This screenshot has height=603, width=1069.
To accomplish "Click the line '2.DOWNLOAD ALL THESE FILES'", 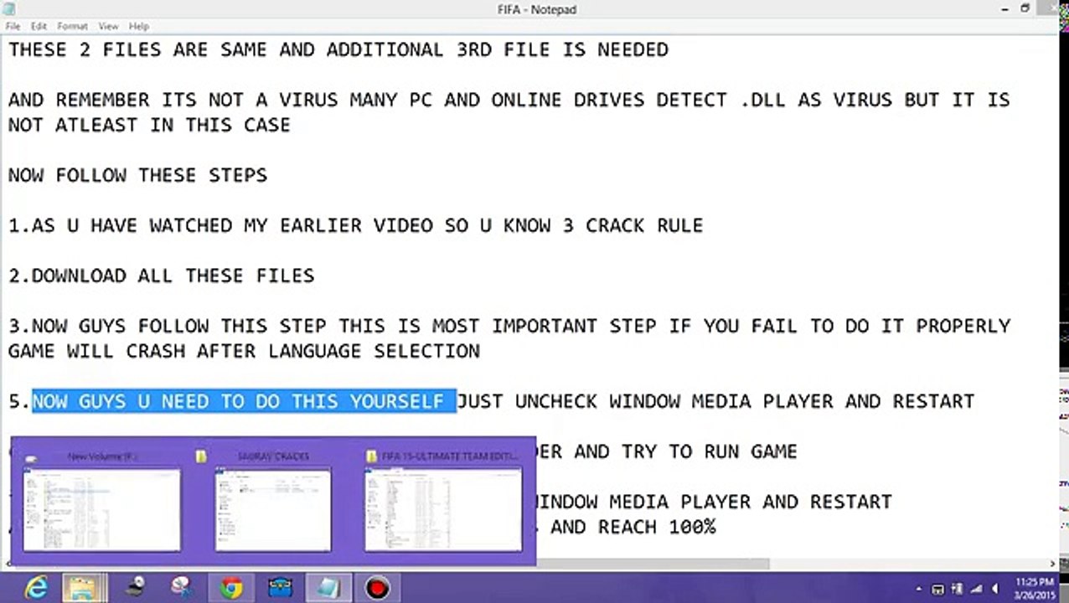I will (161, 276).
